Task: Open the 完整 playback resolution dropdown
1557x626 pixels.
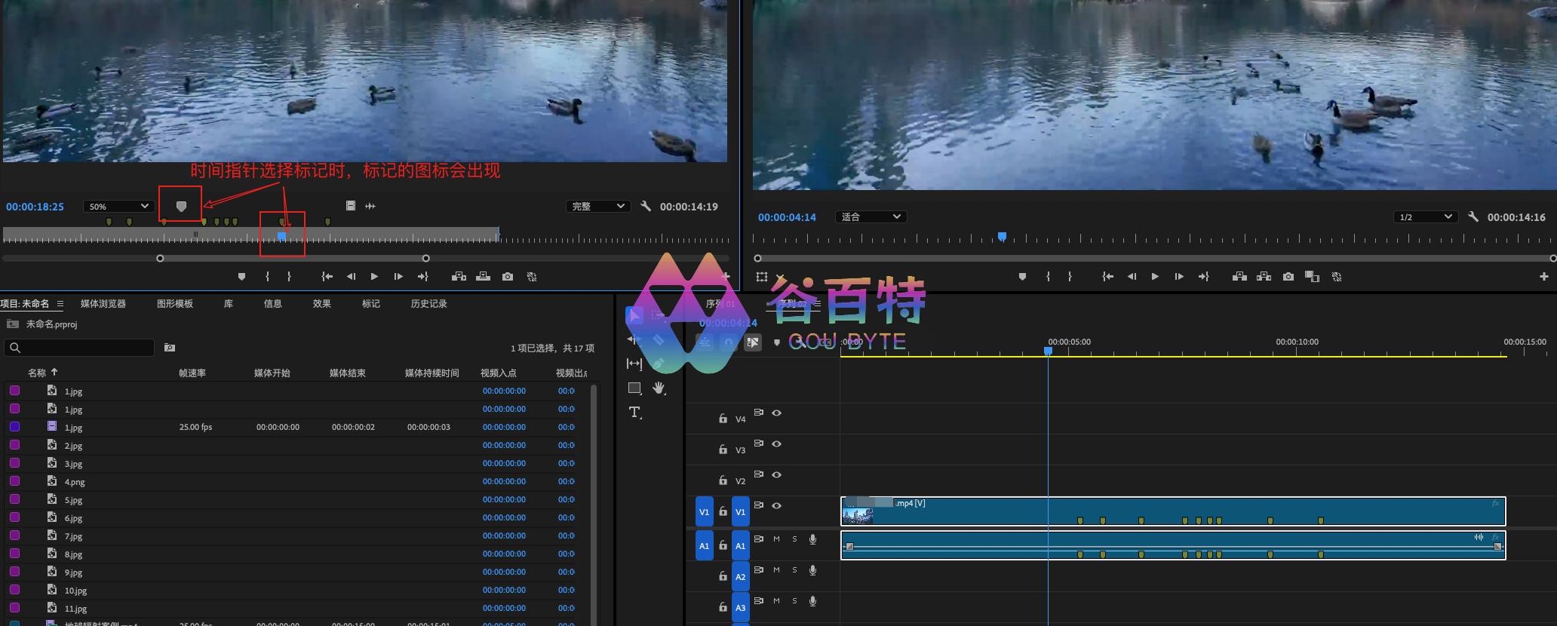Action: click(x=598, y=207)
